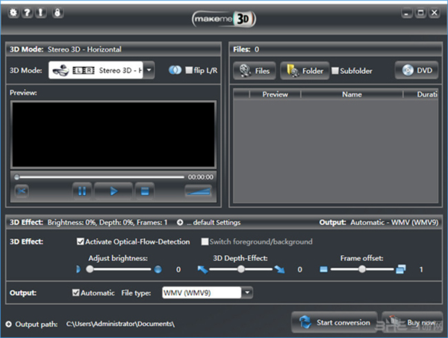
Task: Click the "Files: 0" header text
Action: (x=246, y=49)
